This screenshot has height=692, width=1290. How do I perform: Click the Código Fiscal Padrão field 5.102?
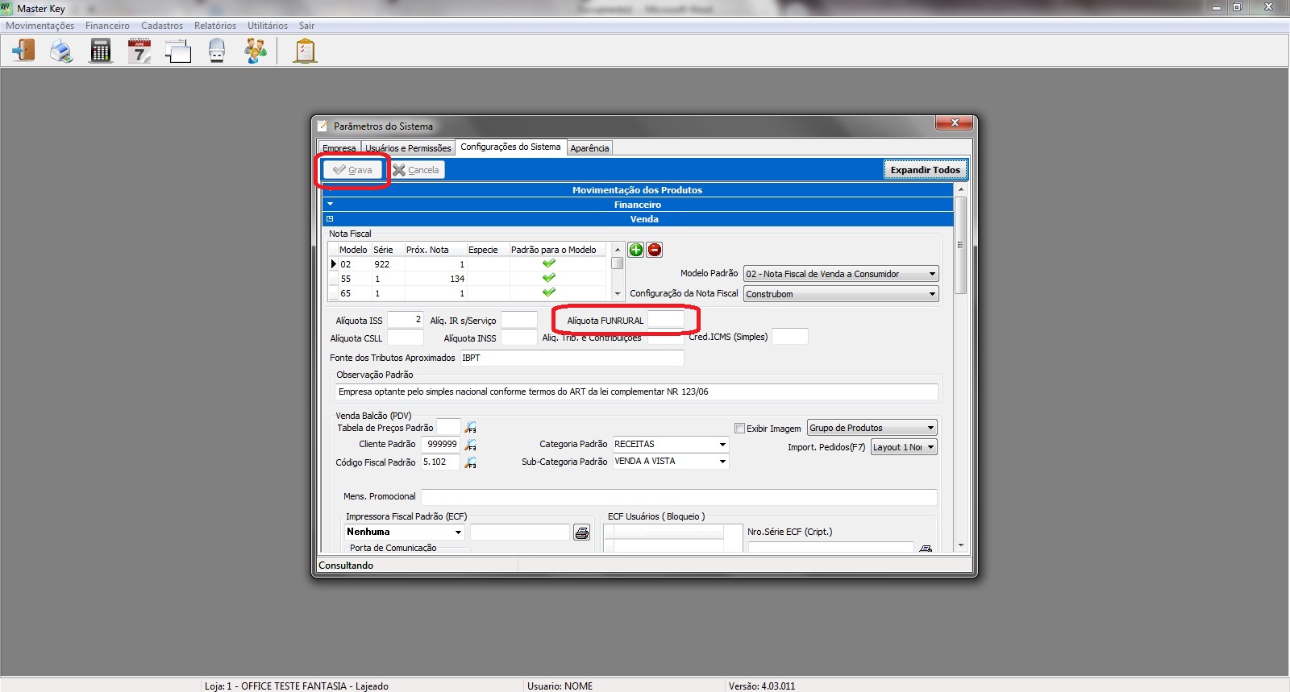pyautogui.click(x=440, y=462)
